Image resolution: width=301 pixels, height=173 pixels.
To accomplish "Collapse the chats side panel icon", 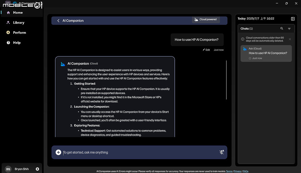I will (293, 19).
